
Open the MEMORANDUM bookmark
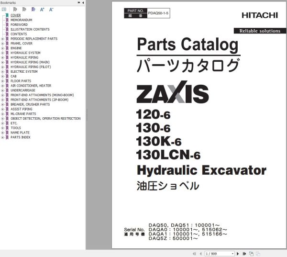[21, 20]
